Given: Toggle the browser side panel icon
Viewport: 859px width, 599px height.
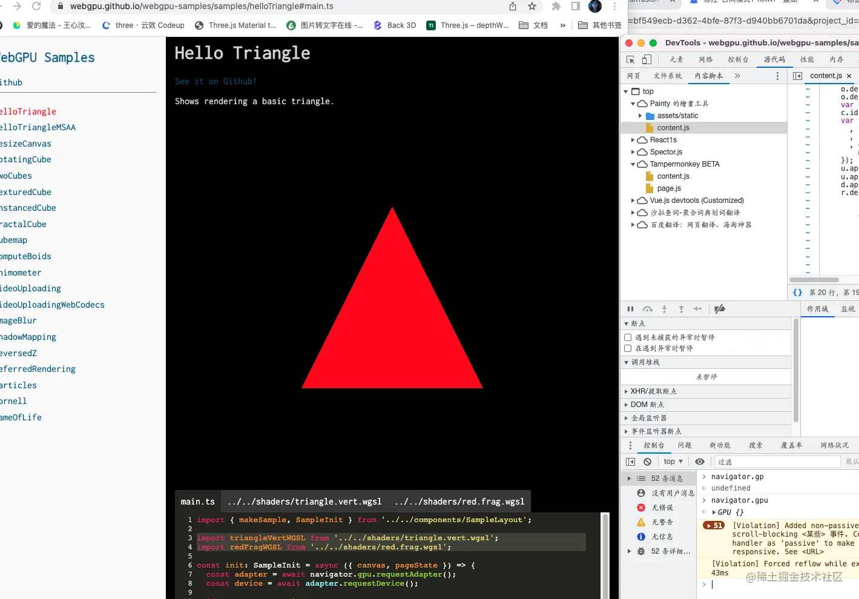Looking at the screenshot, I should click(x=576, y=6).
